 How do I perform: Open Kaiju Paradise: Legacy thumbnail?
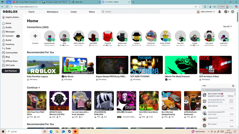pyautogui.click(x=43, y=65)
